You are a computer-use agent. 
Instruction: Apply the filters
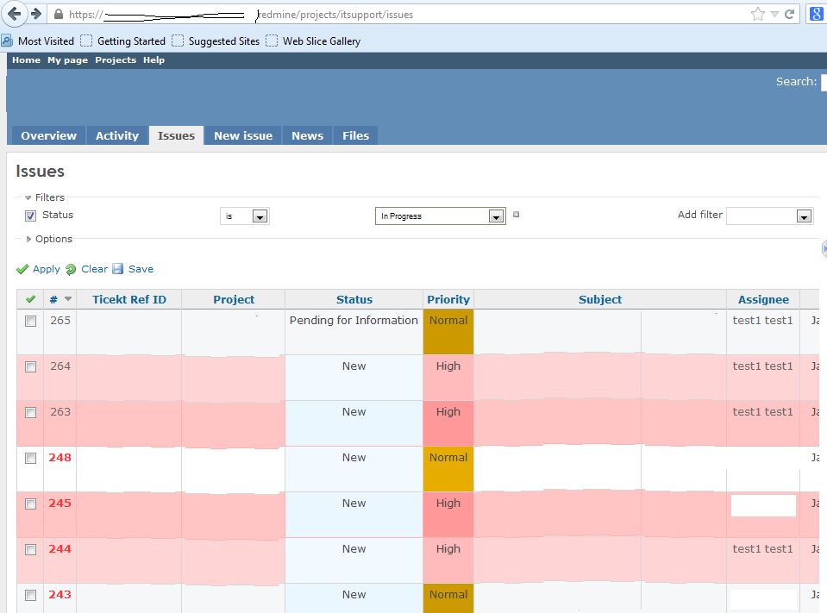(47, 269)
